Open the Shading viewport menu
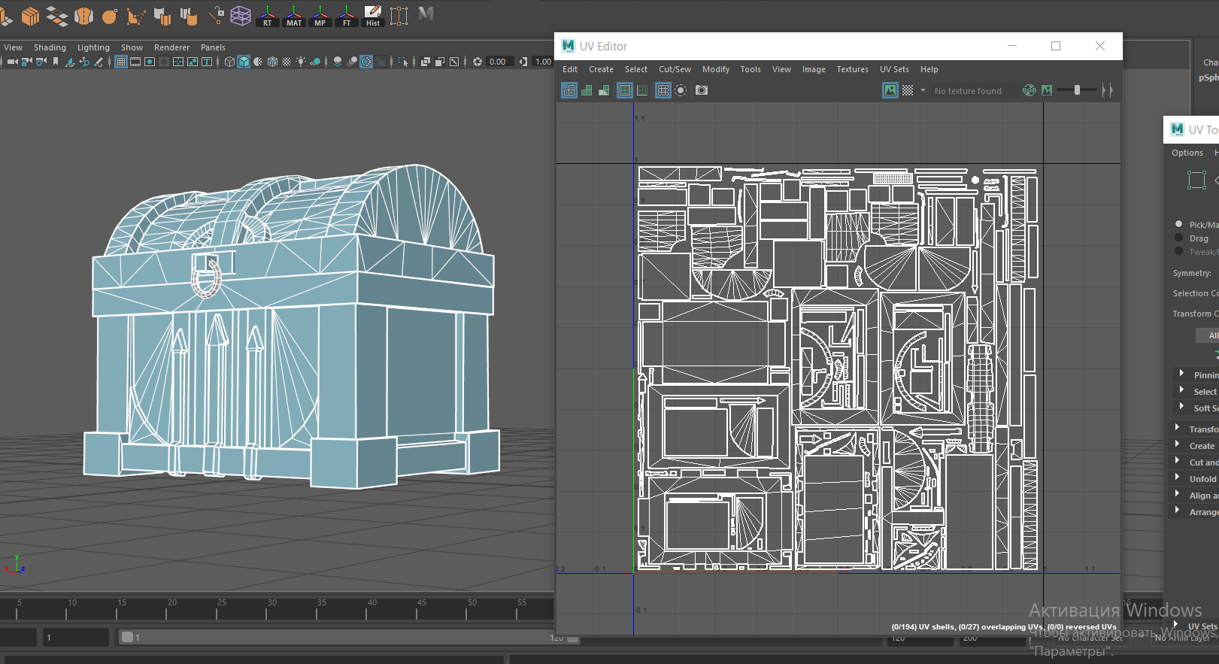Screen dimensions: 1219x664 point(50,47)
